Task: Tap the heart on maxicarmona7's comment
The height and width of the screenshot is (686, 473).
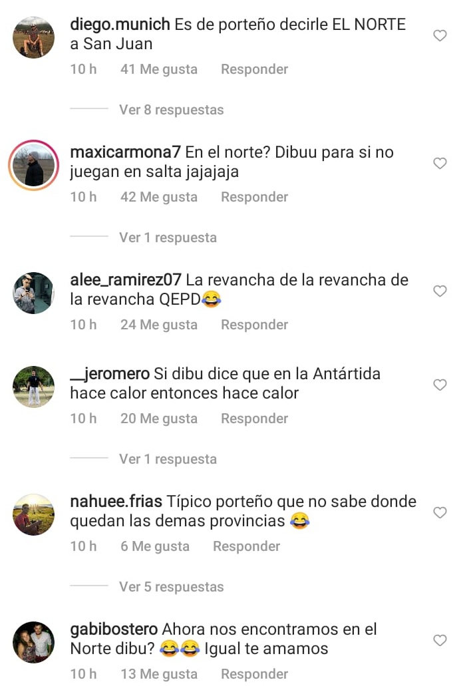Action: [440, 163]
